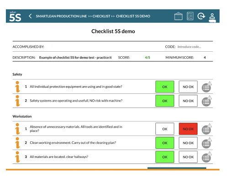
Task: Mark clean working environment as NO OK
Action: [x=188, y=143]
